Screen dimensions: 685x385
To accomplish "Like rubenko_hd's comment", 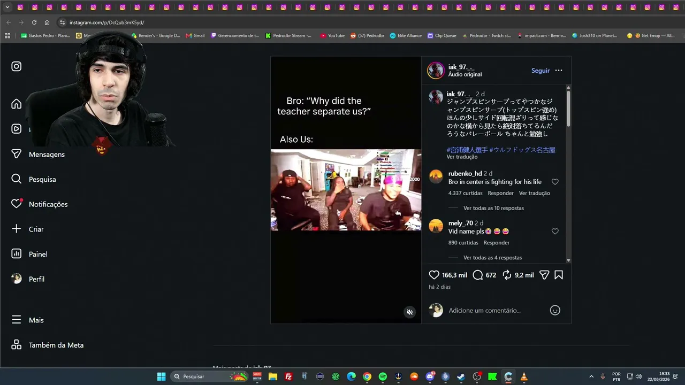I will pos(555,182).
